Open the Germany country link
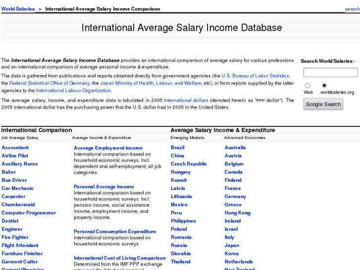 pyautogui.click(x=235, y=197)
